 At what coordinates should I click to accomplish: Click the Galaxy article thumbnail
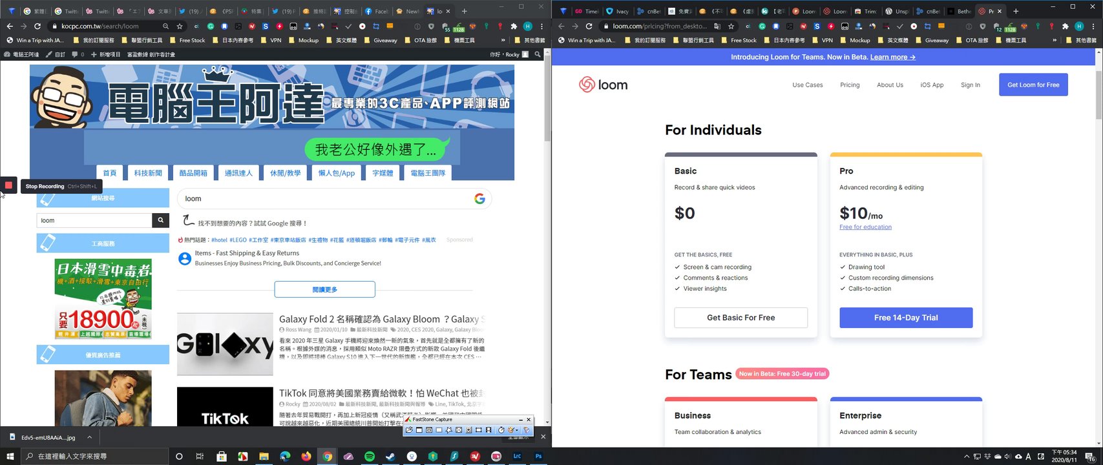pyautogui.click(x=225, y=344)
